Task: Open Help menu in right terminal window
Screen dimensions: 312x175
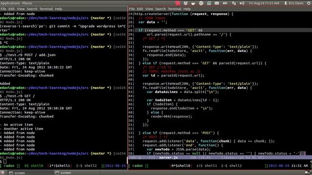Action: (187, 9)
